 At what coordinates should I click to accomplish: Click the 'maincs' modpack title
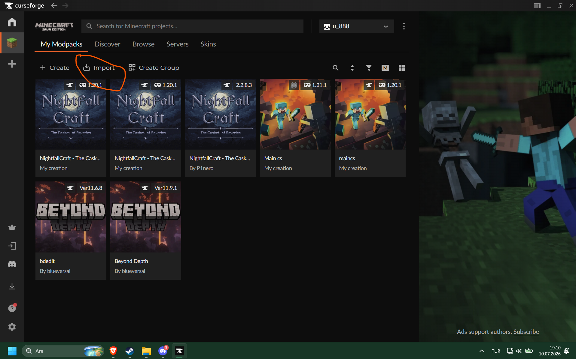tap(347, 158)
